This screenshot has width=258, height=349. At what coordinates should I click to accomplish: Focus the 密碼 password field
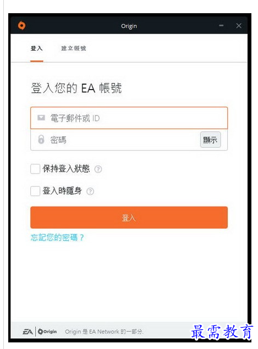tap(116, 140)
